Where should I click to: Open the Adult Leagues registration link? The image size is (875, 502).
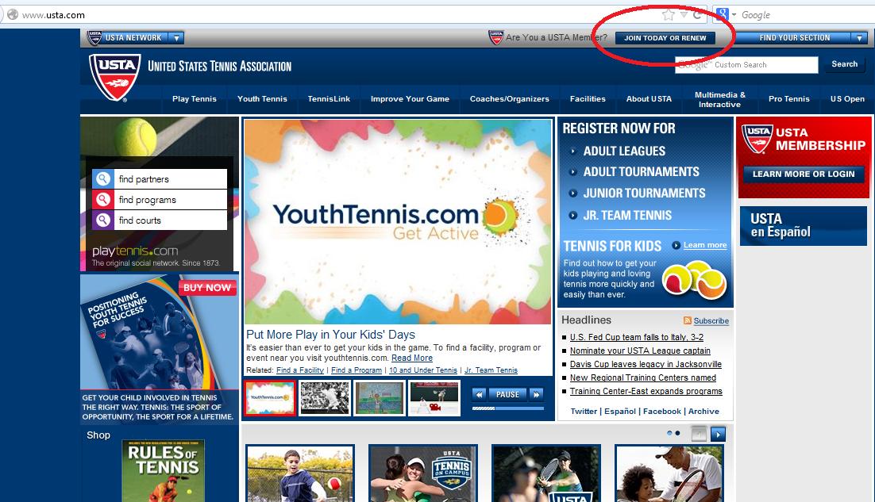[624, 151]
